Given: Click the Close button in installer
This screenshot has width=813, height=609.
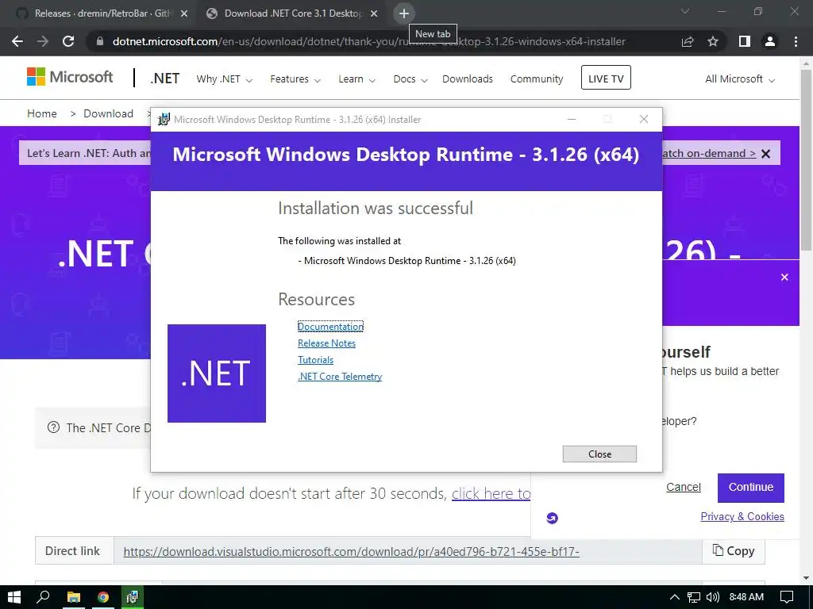Looking at the screenshot, I should (599, 454).
